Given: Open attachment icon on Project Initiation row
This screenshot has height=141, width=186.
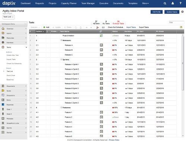Looking at the screenshot, I should 101,36.
